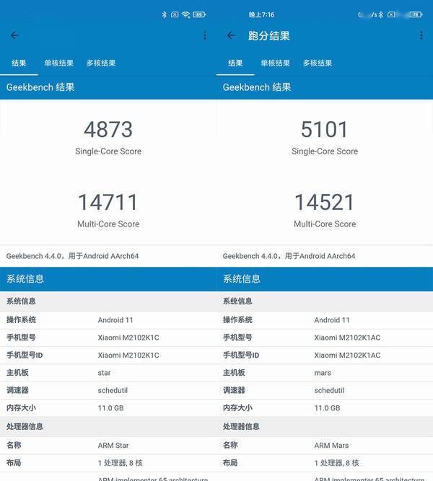Tap the no-SIM icon in the right status bar
This screenshot has height=481, width=433.
(x=391, y=14)
